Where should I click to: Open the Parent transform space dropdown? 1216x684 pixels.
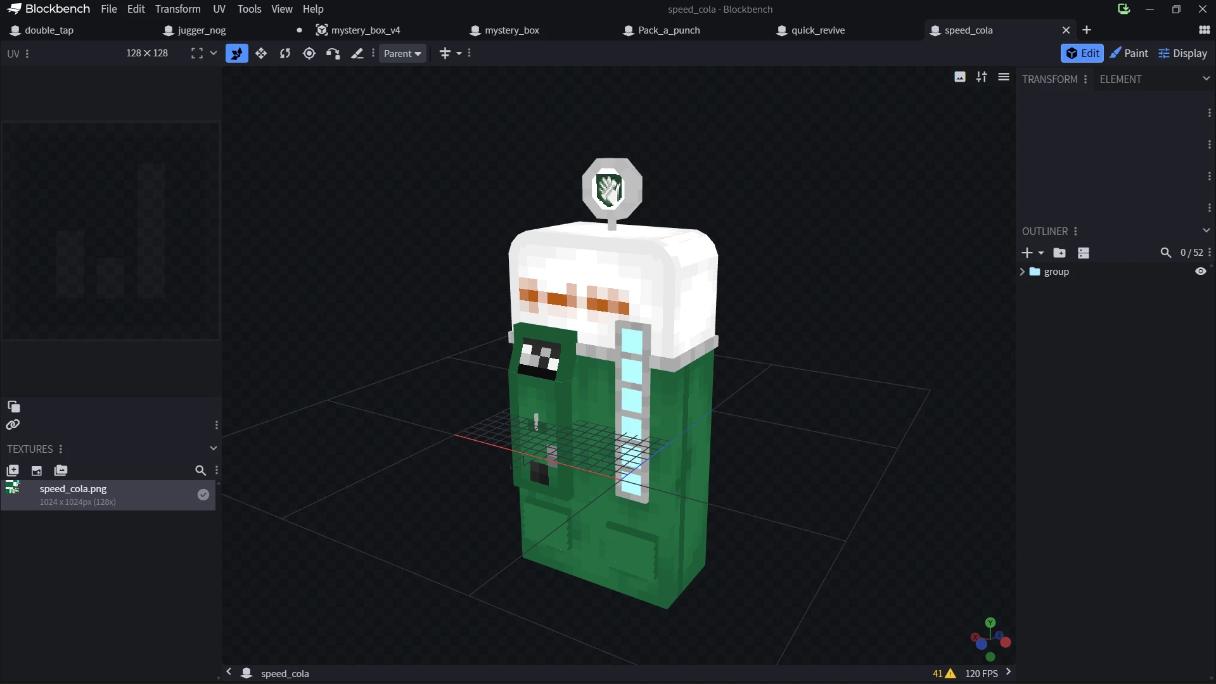[402, 54]
